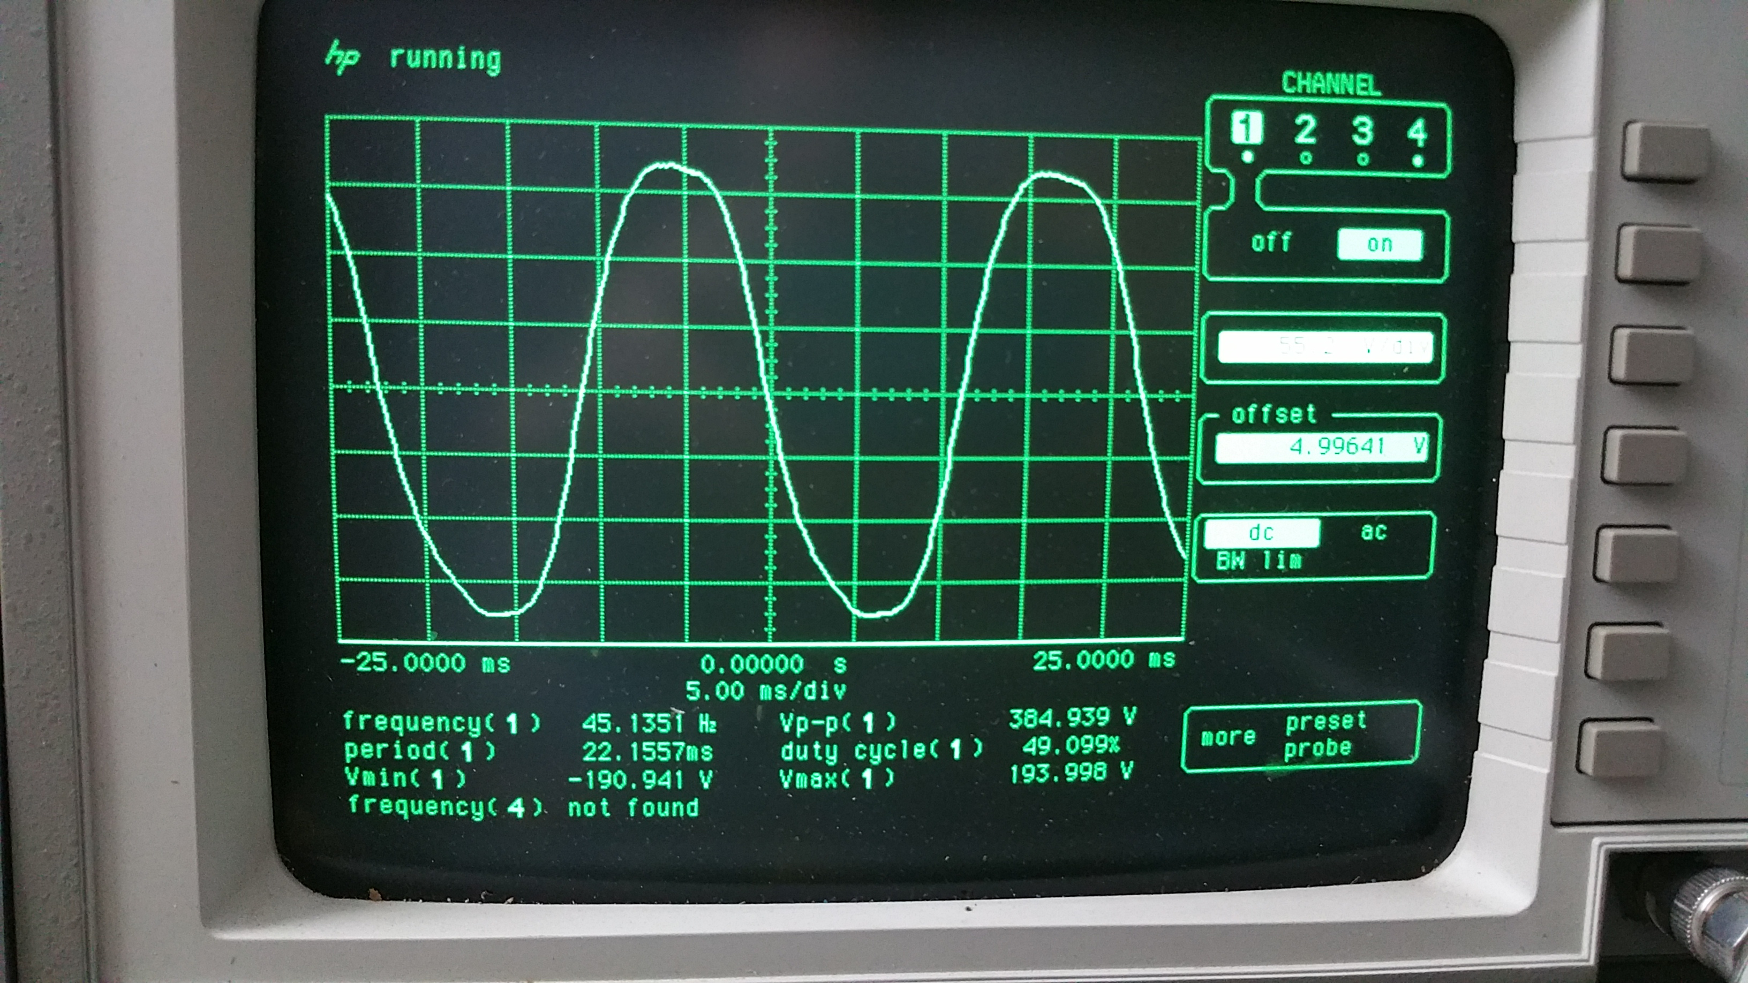
Task: Set channel display to on
Action: [x=1379, y=244]
